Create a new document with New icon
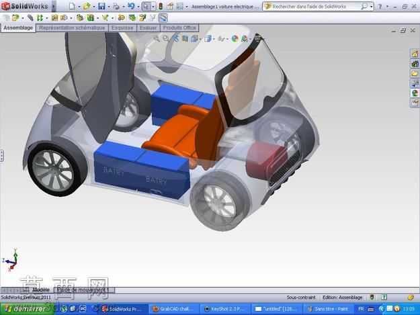Screen dimensions: 420x315 (72, 6)
